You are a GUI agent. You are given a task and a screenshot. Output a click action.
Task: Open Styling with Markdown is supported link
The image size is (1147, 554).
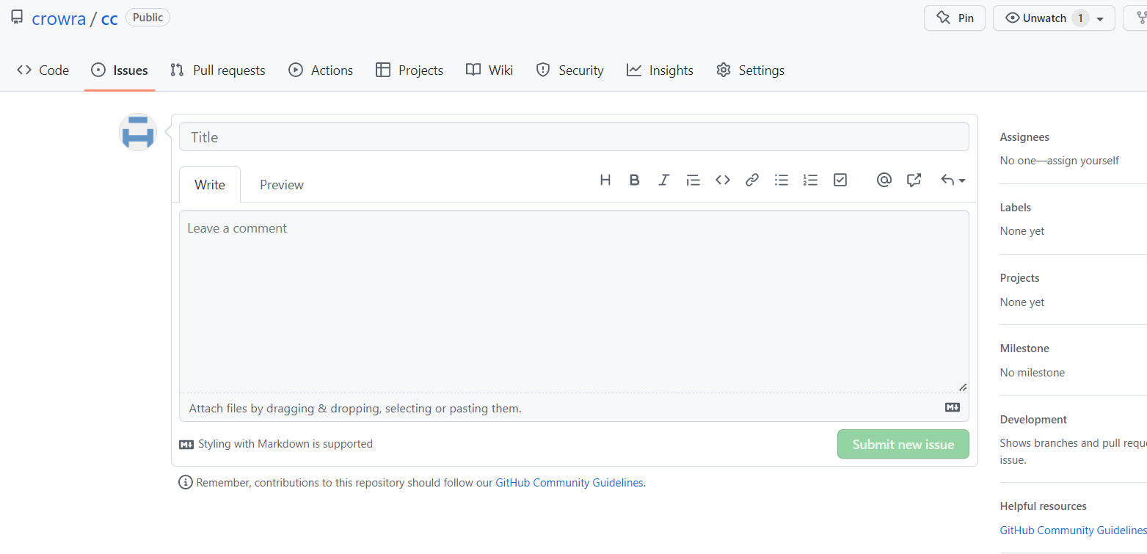[276, 444]
